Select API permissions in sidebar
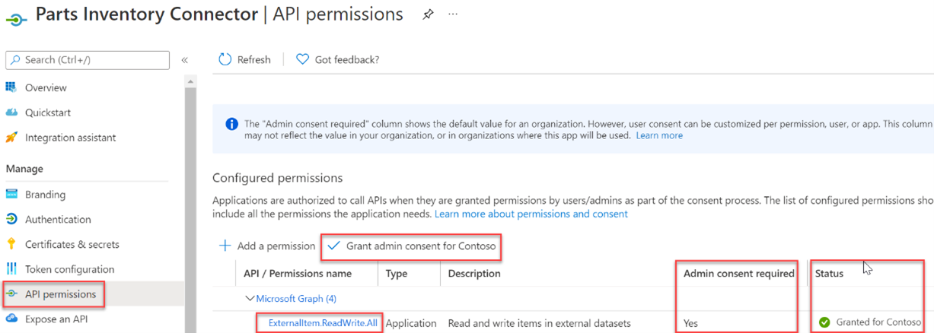The height and width of the screenshot is (333, 934). click(x=53, y=293)
